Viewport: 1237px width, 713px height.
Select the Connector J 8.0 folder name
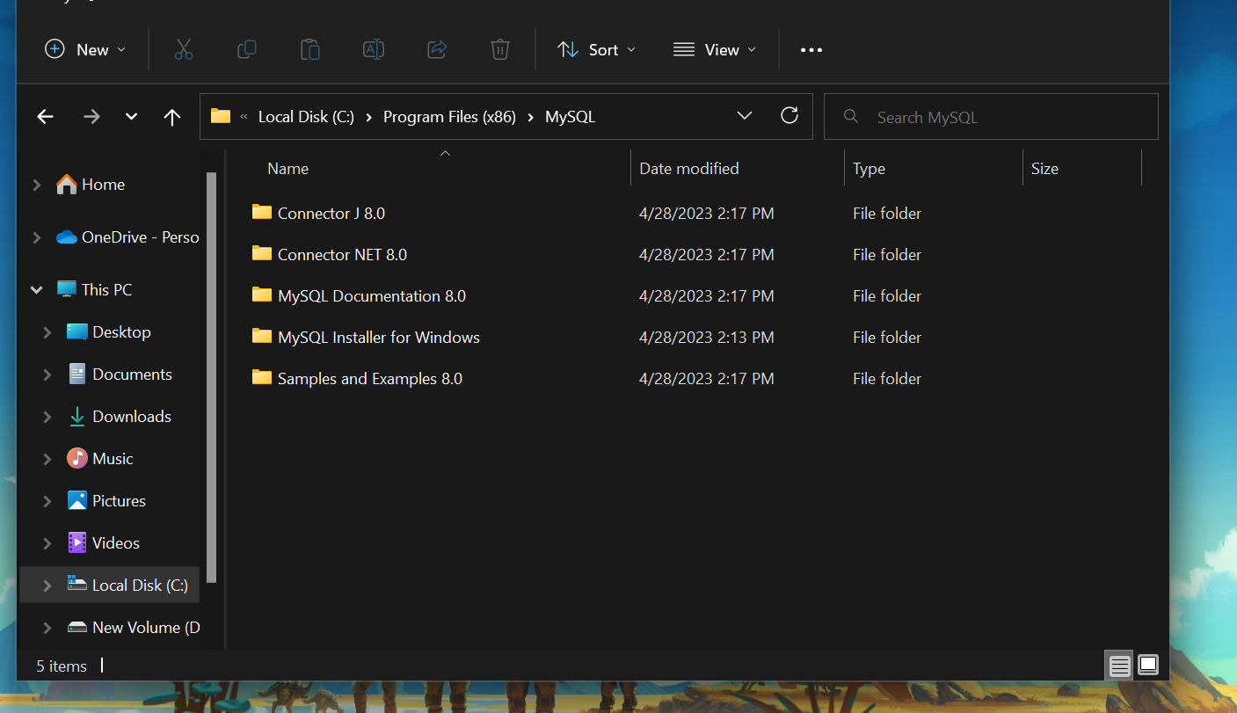331,213
